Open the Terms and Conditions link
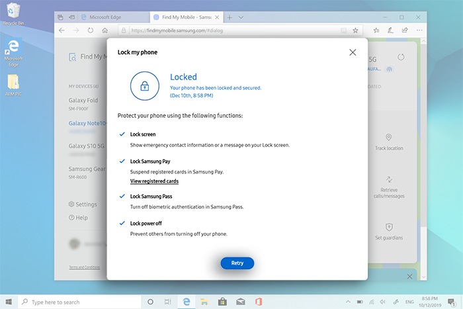Viewport: 463px width, 309px height. (85, 267)
